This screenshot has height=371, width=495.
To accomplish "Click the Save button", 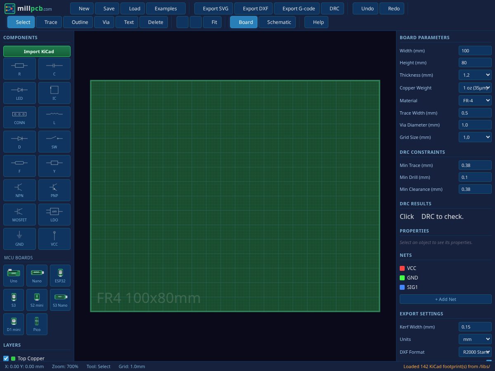I will pos(107,9).
